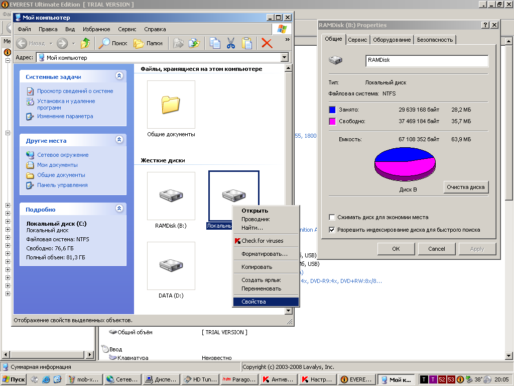Open the Файл menu
Viewport: 514px width, 386px height.
[x=24, y=29]
